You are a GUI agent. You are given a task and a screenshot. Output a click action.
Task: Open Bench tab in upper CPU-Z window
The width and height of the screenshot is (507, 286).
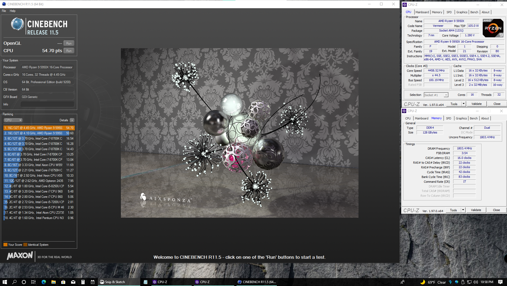(474, 12)
